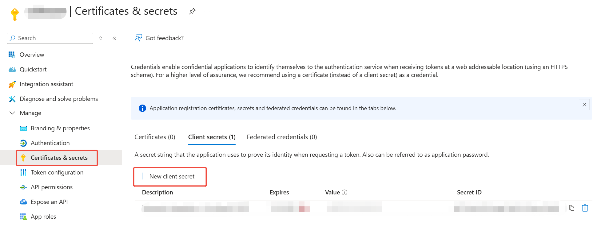Image resolution: width=597 pixels, height=226 pixels.
Task: Collapse the Manage section chevron
Action: click(x=12, y=113)
